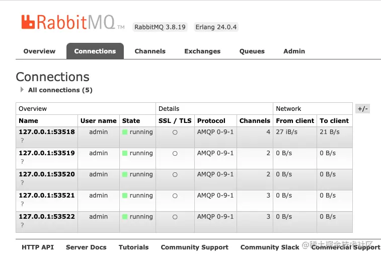Click the SSL/TLS circle for 53520

click(175, 175)
